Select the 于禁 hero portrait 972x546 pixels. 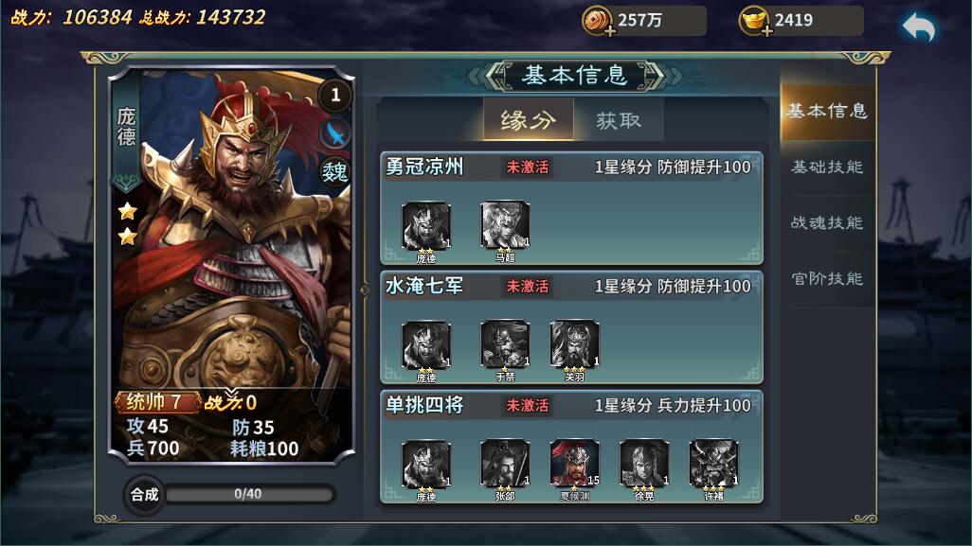point(505,344)
